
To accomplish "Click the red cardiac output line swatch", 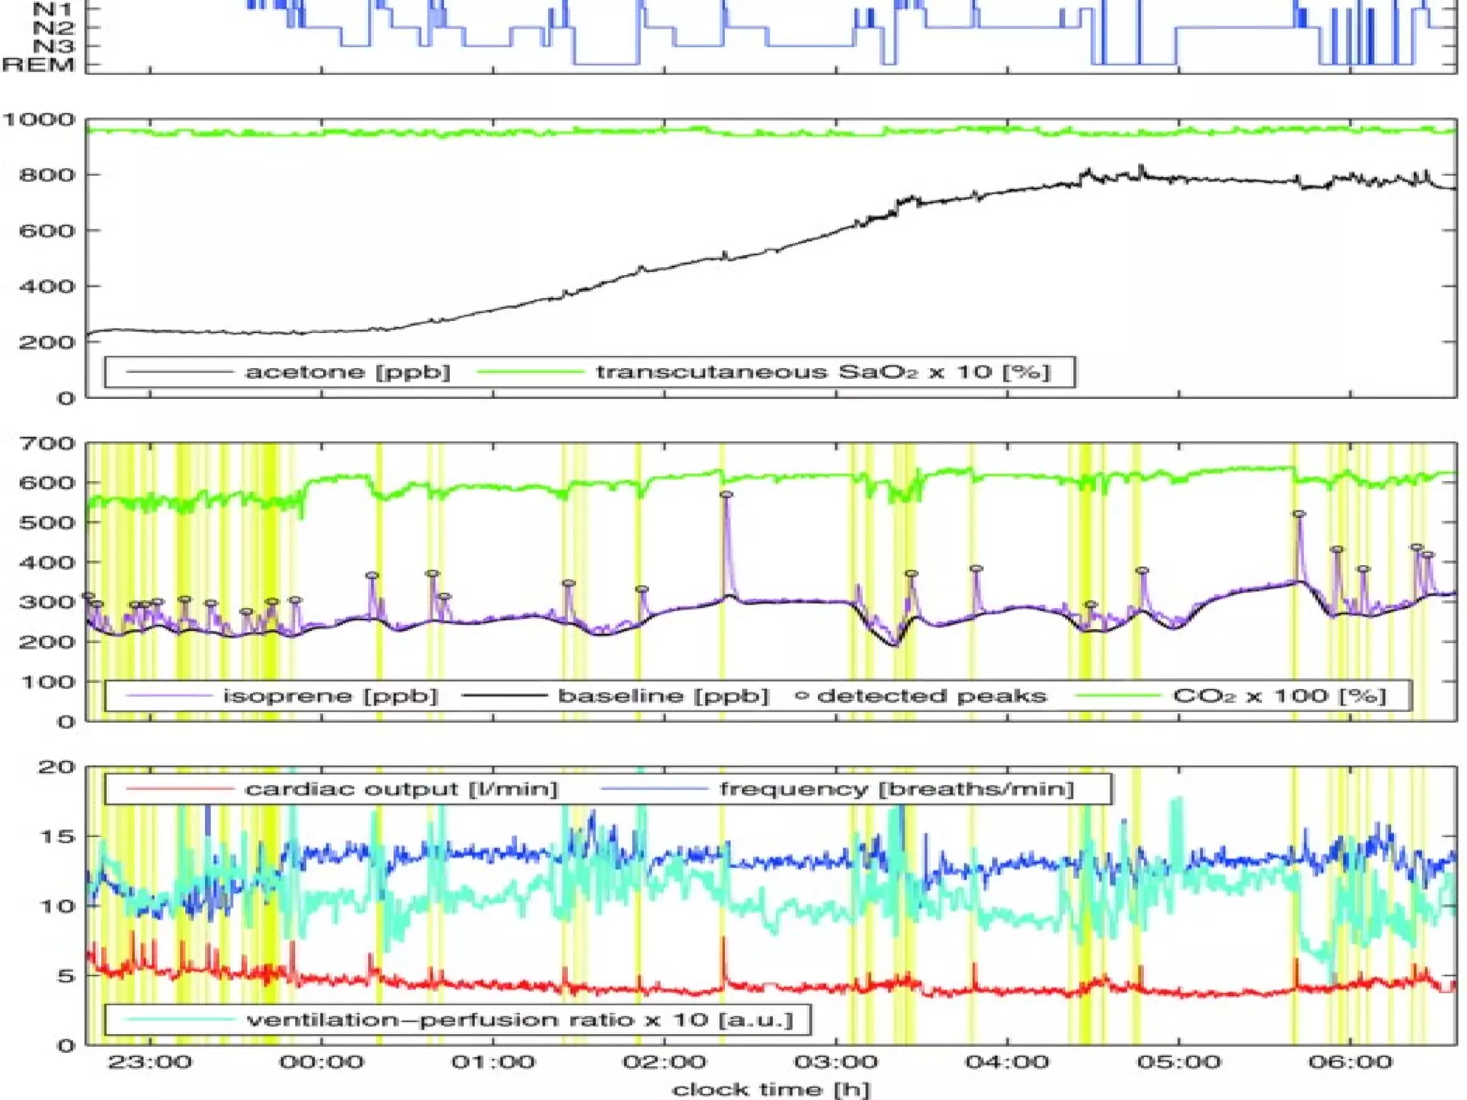I will 179,788.
